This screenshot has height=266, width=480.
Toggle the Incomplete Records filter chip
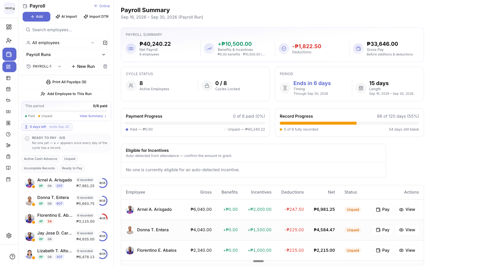point(39,168)
